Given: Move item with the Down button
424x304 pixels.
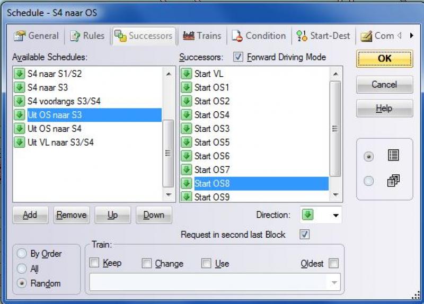Looking at the screenshot, I should [154, 215].
